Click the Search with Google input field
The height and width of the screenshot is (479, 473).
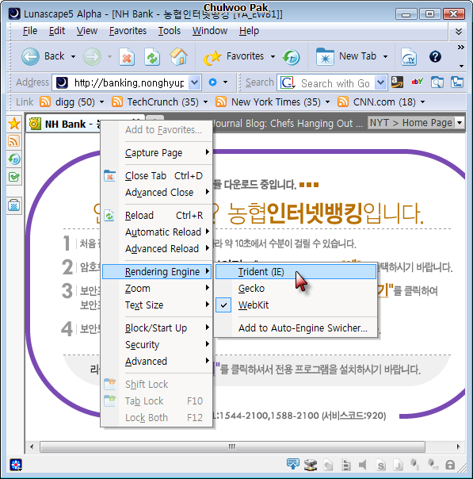click(335, 83)
